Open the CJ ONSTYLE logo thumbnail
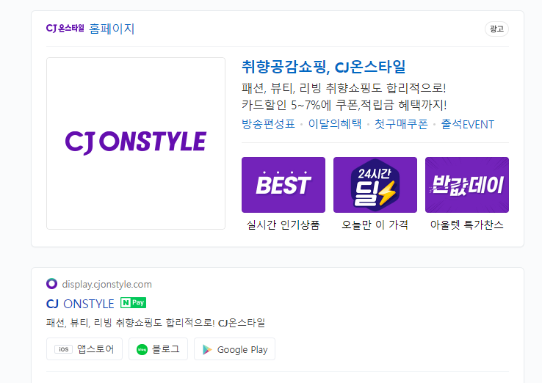Image resolution: width=542 pixels, height=383 pixels. [x=136, y=143]
